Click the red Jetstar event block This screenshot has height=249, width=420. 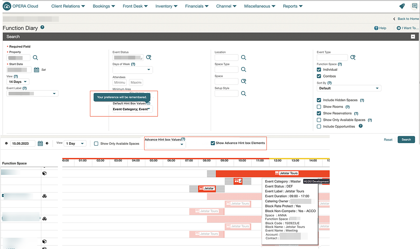click(207, 189)
